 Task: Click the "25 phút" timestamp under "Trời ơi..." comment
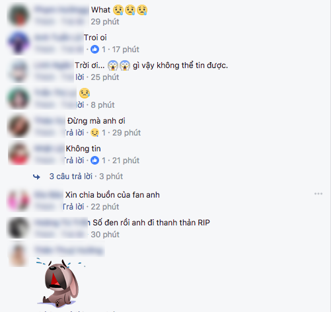pyautogui.click(x=105, y=77)
